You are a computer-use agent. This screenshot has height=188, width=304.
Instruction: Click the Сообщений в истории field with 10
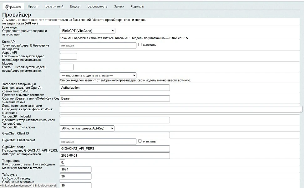pyautogui.click(x=76, y=185)
